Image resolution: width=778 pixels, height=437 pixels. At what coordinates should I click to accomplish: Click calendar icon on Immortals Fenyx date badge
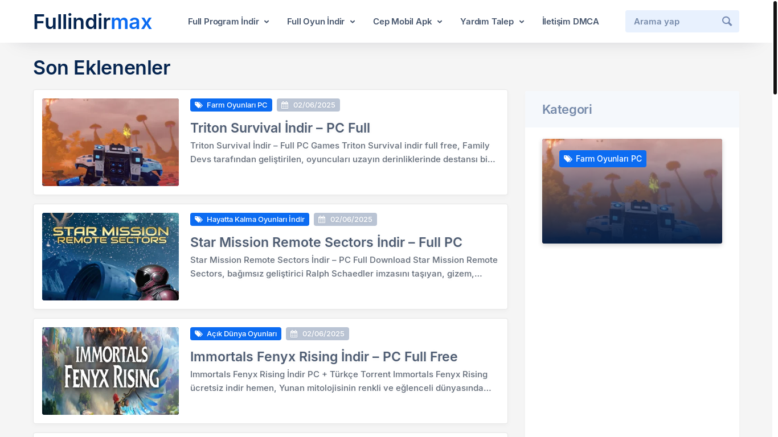294,334
